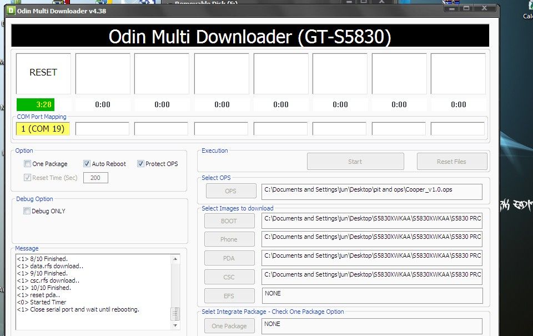The image size is (533, 336).
Task: Click the BOOT image button
Action: click(x=229, y=221)
